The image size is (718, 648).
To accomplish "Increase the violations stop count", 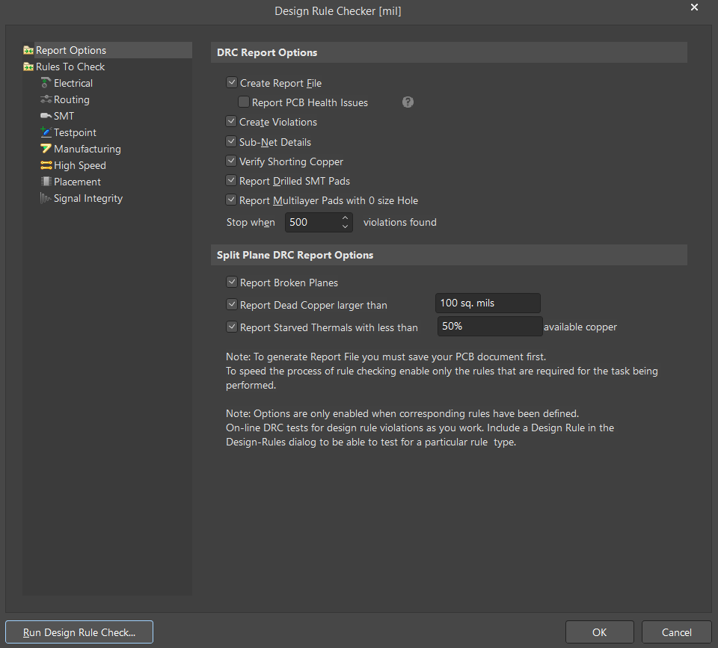I will [x=346, y=217].
